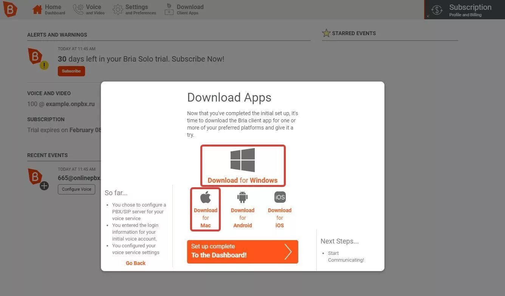Click 'You chose to configure a PBX/SIP server'
The image size is (505, 296).
coord(139,211)
